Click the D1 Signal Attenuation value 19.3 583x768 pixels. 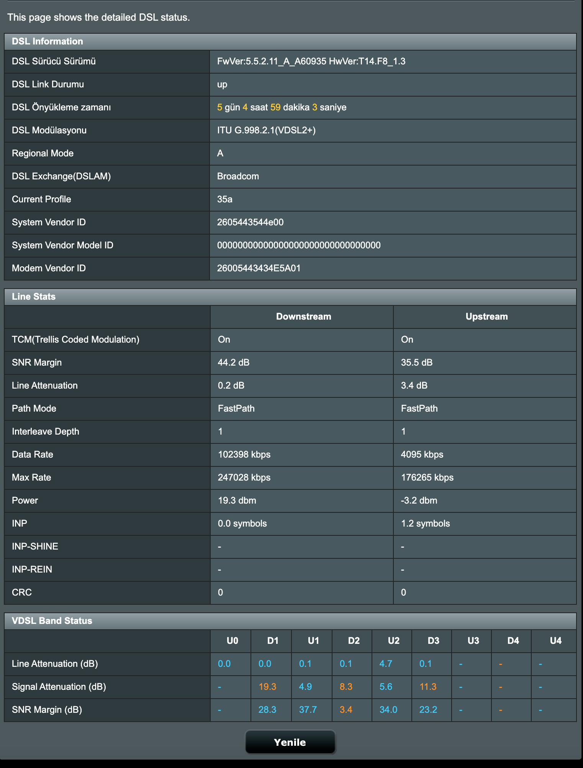point(267,687)
